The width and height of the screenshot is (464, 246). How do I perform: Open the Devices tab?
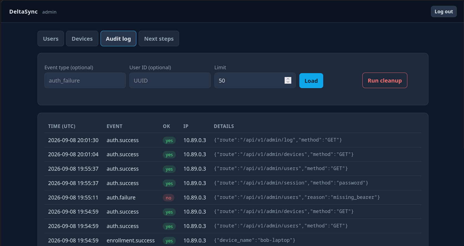[82, 39]
